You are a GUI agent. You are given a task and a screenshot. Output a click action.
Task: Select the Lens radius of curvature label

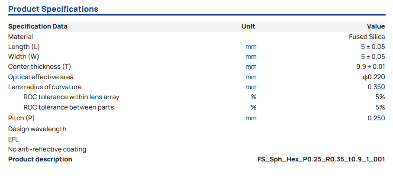[x=45, y=87]
